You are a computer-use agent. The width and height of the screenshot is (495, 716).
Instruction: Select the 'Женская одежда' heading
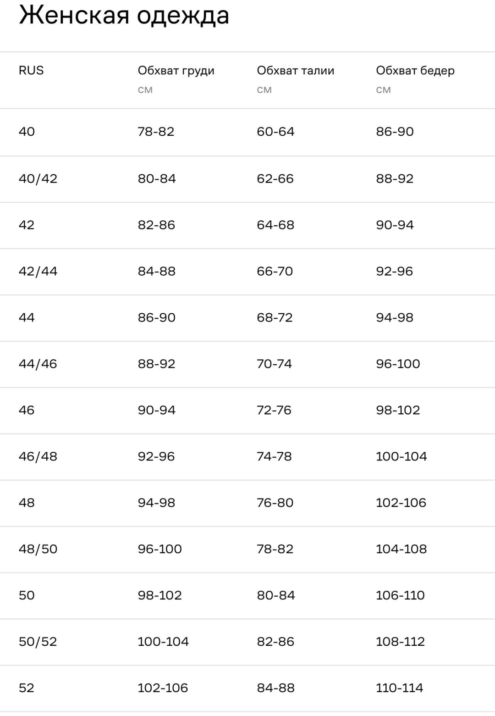[124, 16]
